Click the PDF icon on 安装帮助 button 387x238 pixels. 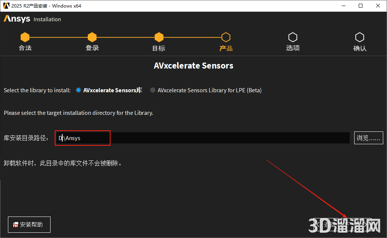[15, 225]
